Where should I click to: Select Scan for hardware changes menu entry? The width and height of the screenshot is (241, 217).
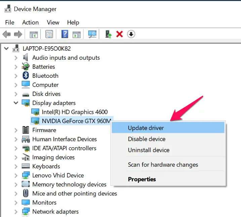click(x=168, y=165)
